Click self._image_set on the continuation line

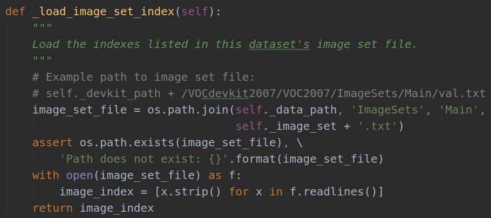tap(286, 127)
